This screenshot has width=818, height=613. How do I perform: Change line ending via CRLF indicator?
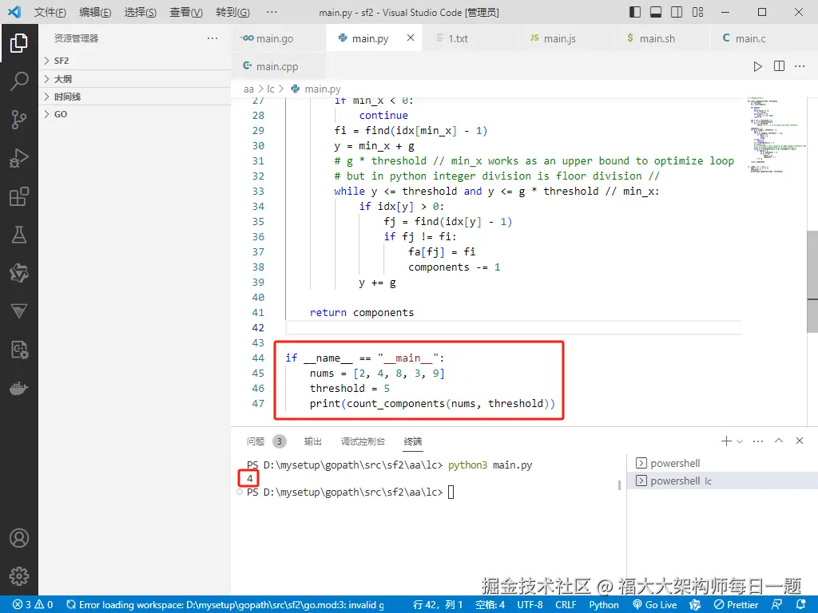566,605
